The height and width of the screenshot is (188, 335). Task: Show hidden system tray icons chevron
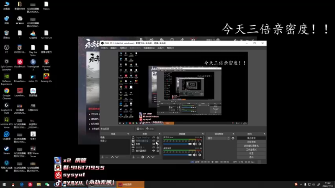click(x=301, y=185)
